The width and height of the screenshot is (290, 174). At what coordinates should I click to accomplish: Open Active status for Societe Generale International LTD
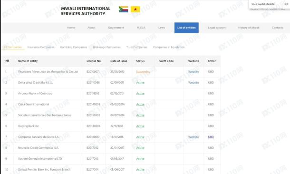coord(140,159)
